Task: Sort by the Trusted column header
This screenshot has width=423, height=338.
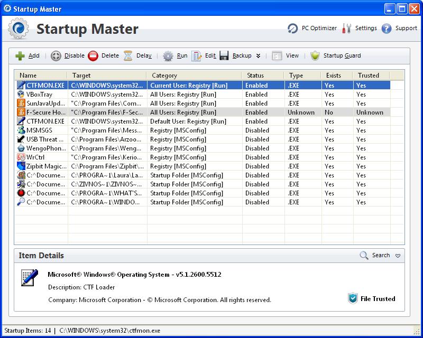Action: click(371, 76)
